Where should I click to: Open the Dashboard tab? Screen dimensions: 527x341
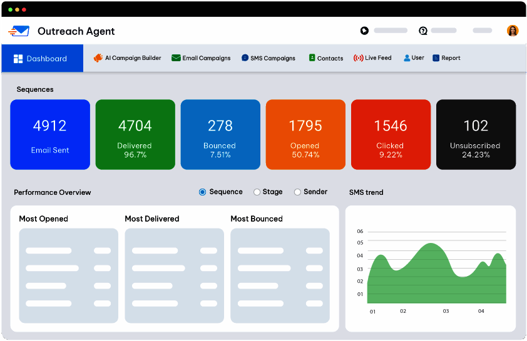(x=43, y=58)
